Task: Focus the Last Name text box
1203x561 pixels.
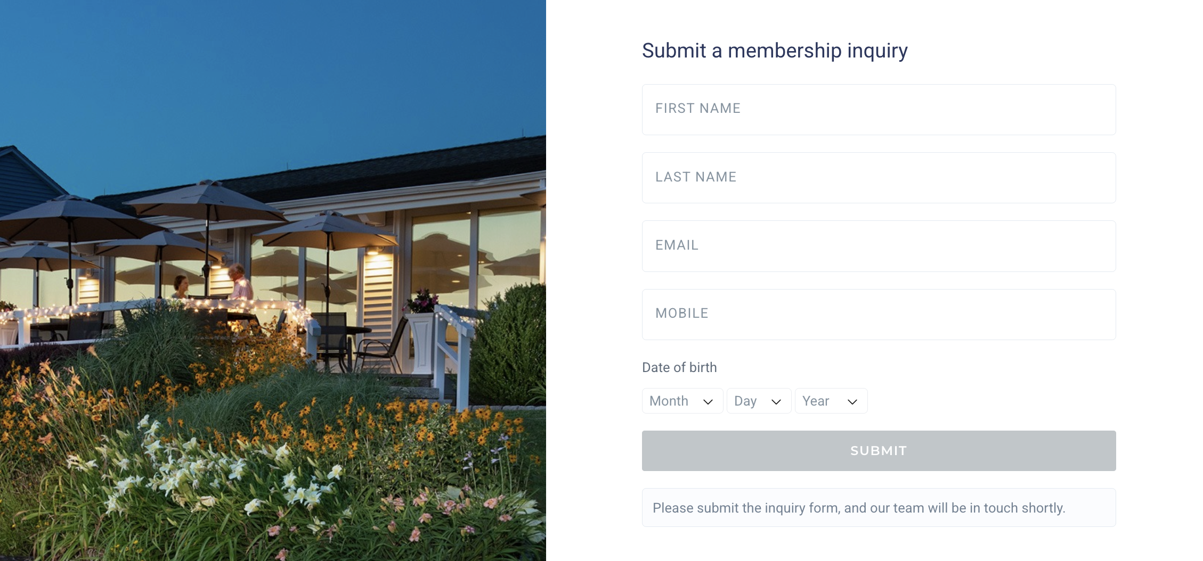Action: click(879, 178)
